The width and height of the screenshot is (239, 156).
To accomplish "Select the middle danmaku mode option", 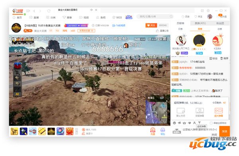I will coord(200,112).
